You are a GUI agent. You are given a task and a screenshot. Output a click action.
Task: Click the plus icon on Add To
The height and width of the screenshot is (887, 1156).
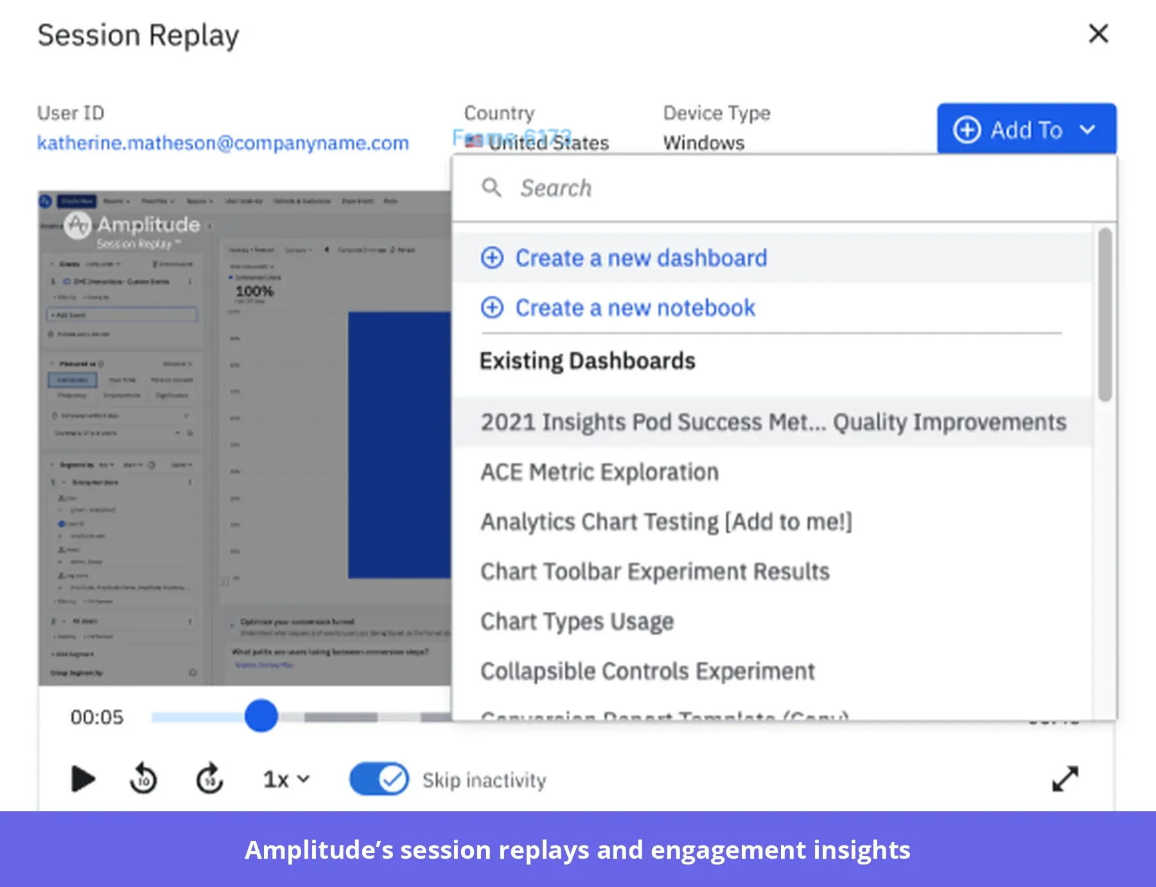967,130
